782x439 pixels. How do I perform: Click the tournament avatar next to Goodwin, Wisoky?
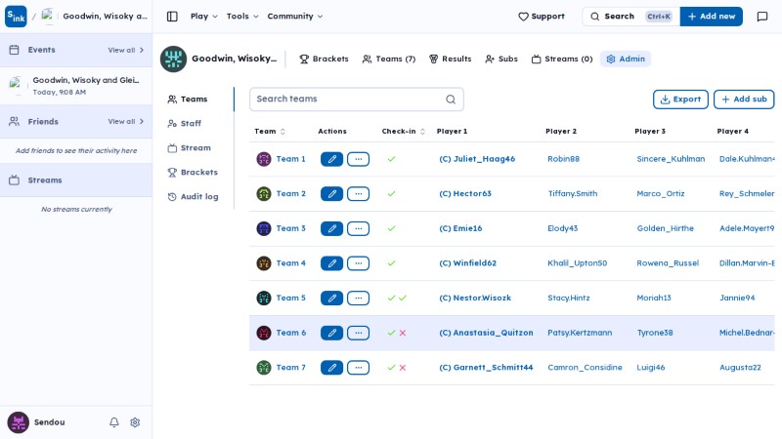pyautogui.click(x=173, y=59)
